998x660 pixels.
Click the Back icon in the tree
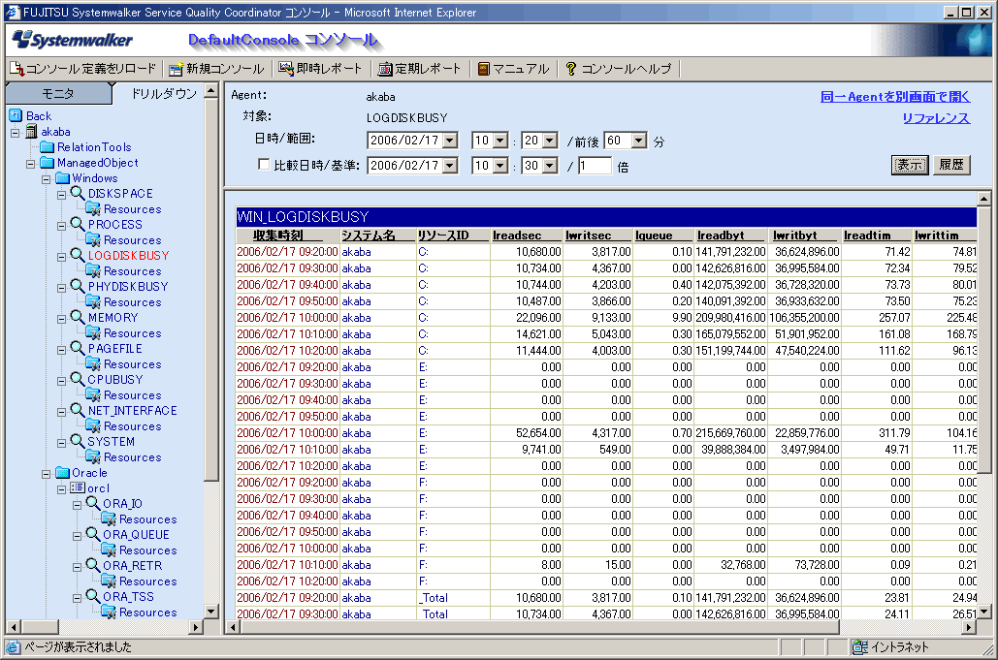16,115
